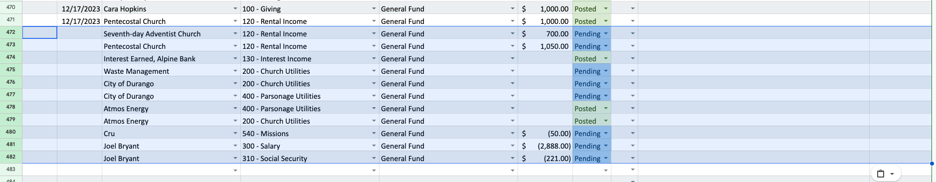
Task: Expand the Cru payee dropdown arrow
Action: (x=235, y=133)
